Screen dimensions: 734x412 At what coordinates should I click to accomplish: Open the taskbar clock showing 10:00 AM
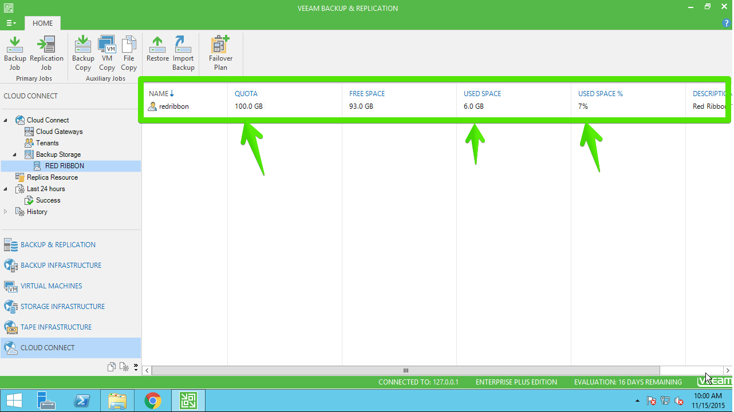tap(708, 401)
